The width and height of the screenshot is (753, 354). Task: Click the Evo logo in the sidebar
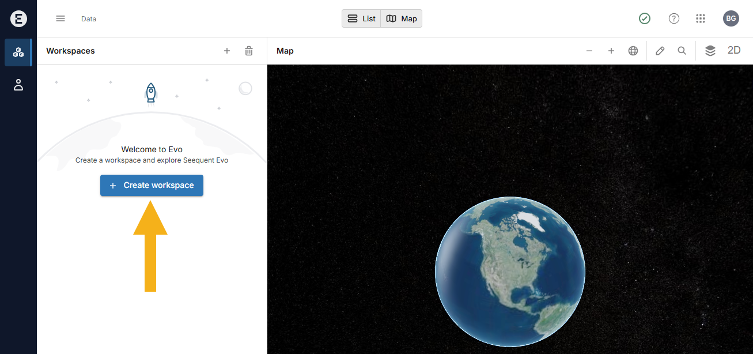(18, 18)
